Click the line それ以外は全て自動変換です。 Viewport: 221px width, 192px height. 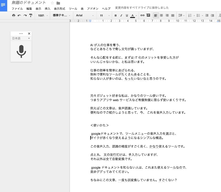point(111,159)
